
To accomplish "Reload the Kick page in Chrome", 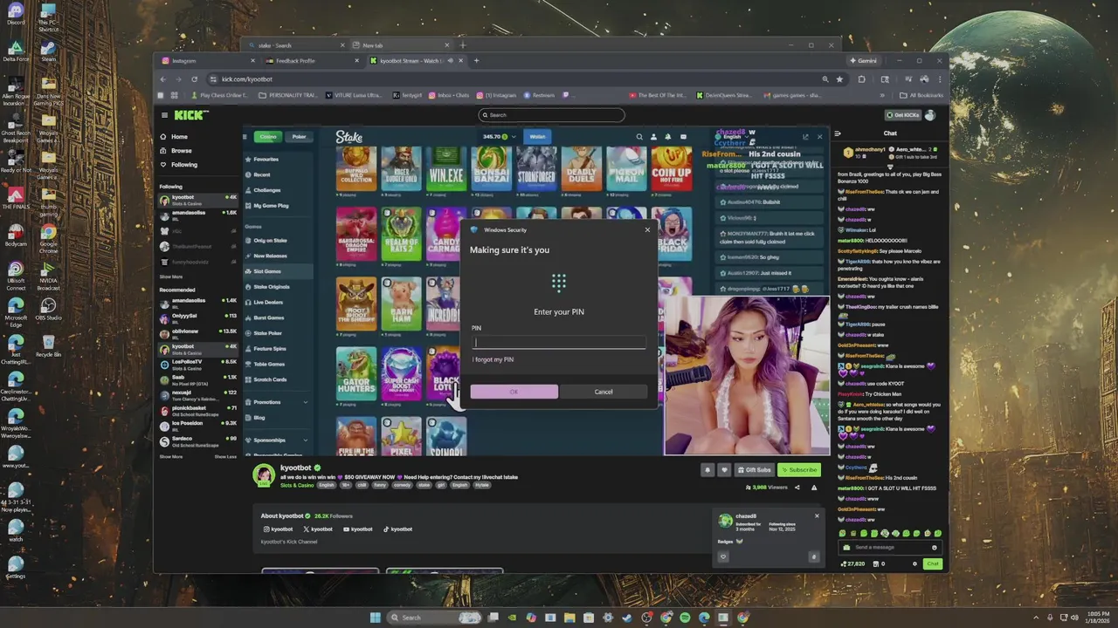I will coord(194,78).
